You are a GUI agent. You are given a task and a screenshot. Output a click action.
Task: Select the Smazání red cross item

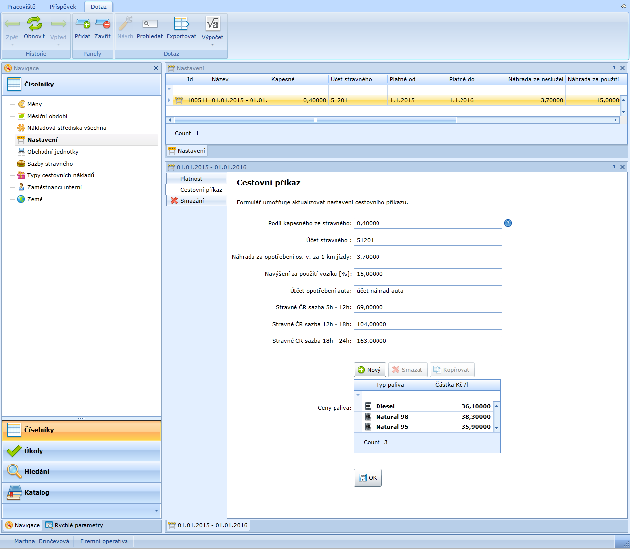pos(192,201)
